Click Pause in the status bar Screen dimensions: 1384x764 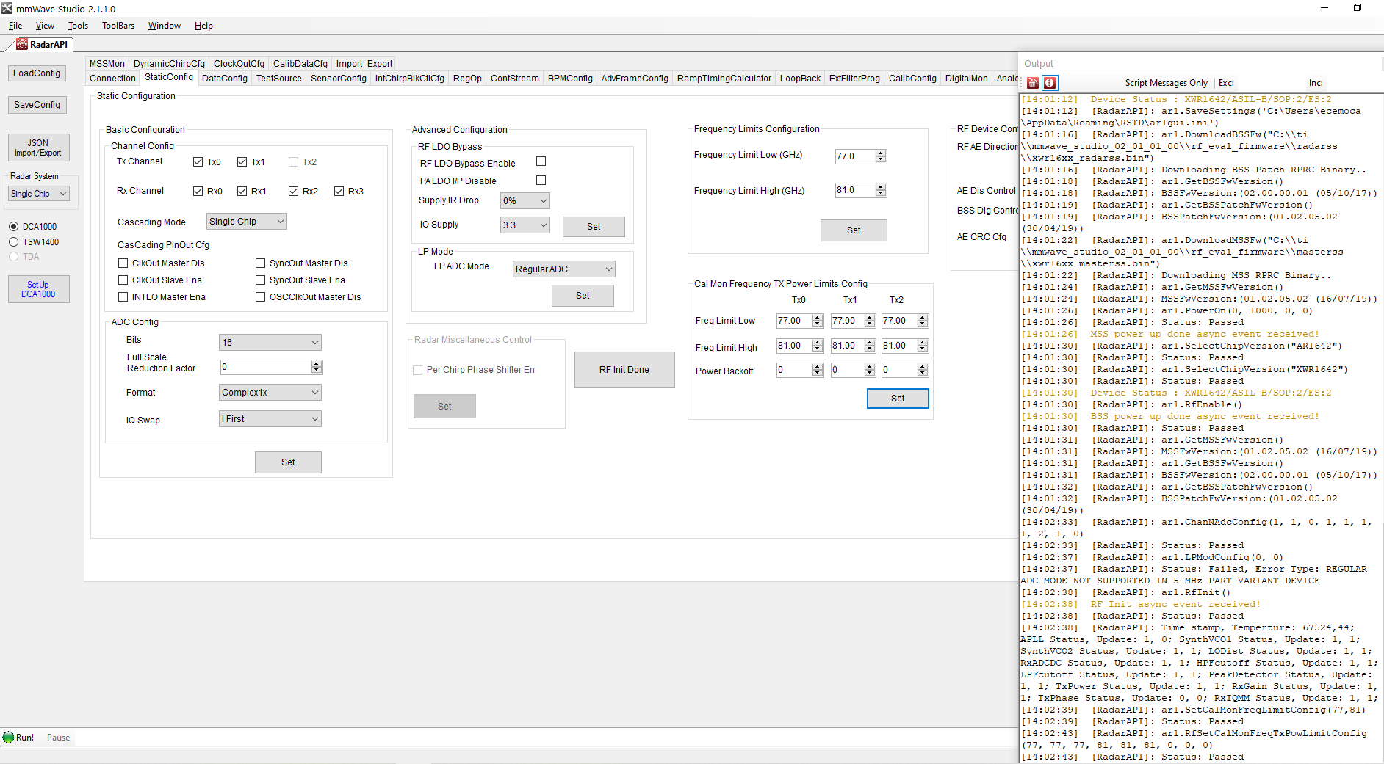(59, 738)
